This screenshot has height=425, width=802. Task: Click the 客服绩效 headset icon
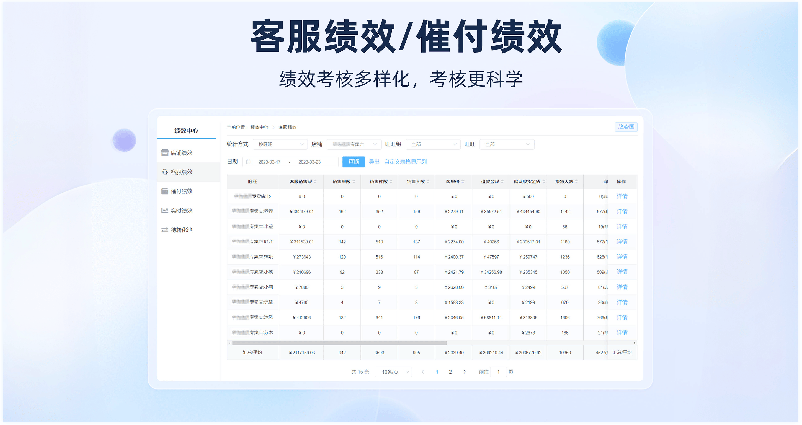coord(165,172)
